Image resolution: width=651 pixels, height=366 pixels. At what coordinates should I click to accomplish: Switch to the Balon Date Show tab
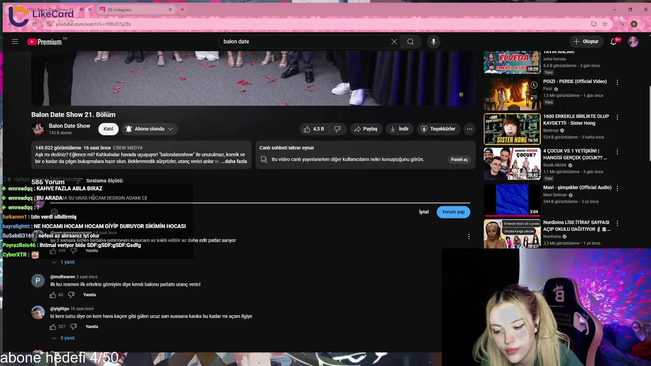pyautogui.click(x=51, y=10)
